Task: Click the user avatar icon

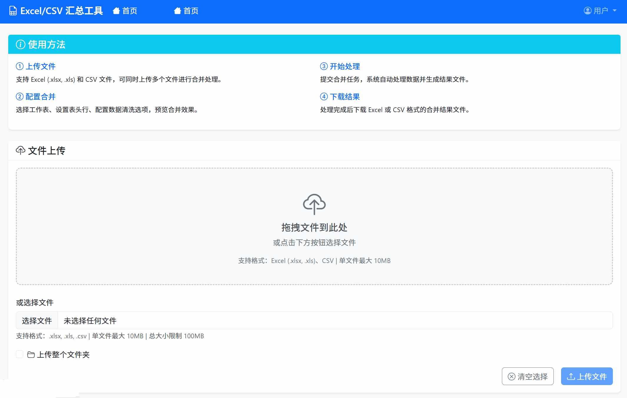Action: [x=588, y=11]
